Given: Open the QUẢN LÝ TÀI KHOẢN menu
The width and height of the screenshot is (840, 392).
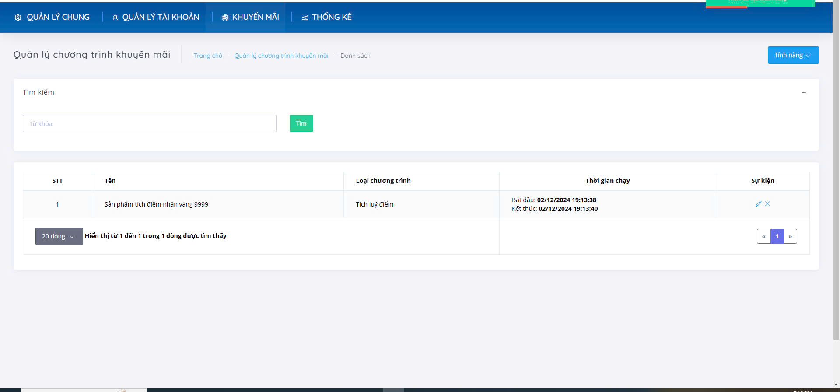Looking at the screenshot, I should coord(156,17).
